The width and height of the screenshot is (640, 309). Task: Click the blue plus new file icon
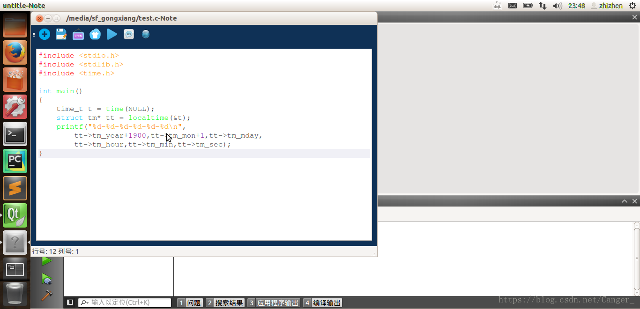(x=45, y=34)
